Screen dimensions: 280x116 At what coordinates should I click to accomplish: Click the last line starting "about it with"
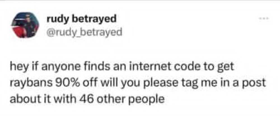pos(87,99)
